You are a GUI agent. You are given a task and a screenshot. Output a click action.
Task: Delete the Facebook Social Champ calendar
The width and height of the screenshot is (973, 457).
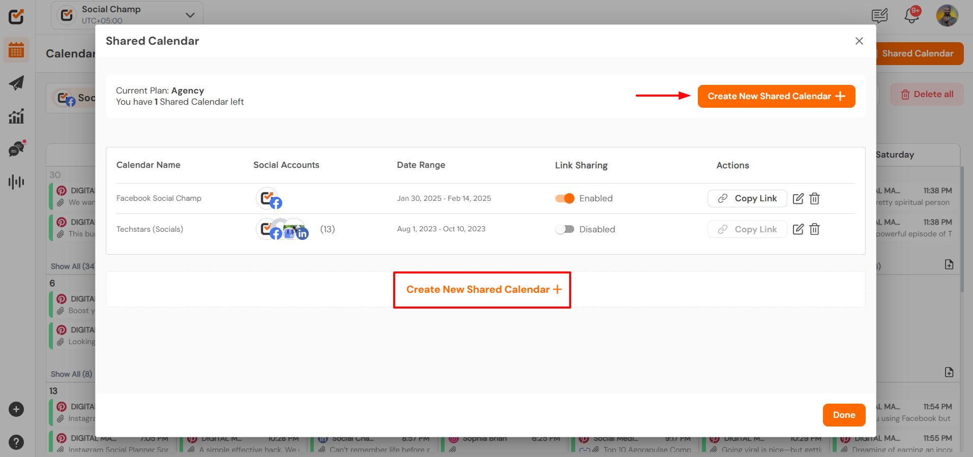814,198
